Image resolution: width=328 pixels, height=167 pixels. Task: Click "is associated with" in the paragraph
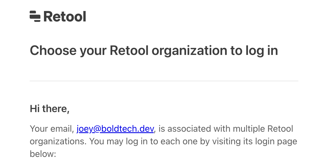point(194,129)
